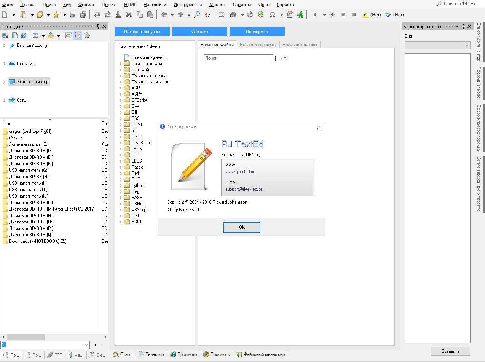
Task: Click the Поиск field in Недавние файлы
Action: (x=238, y=58)
